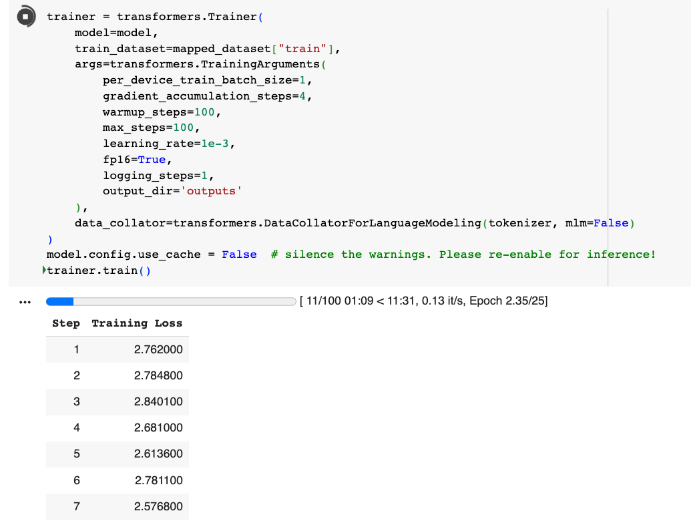Click the data_collator code line
The image size is (691, 523).
355,223
